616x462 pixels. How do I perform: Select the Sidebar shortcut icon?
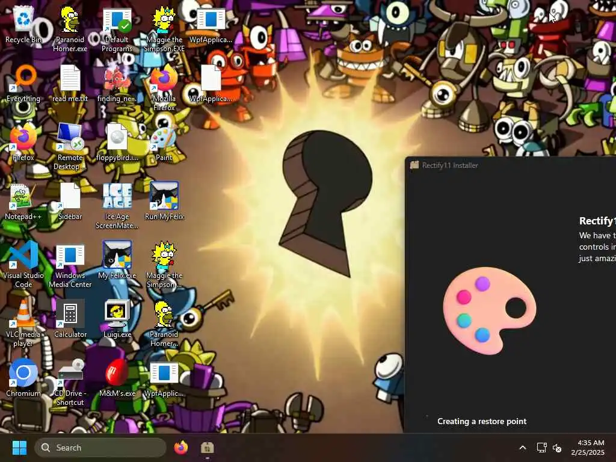click(70, 202)
